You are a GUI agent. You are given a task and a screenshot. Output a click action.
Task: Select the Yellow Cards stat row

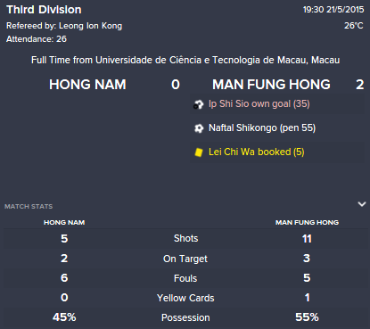185,298
